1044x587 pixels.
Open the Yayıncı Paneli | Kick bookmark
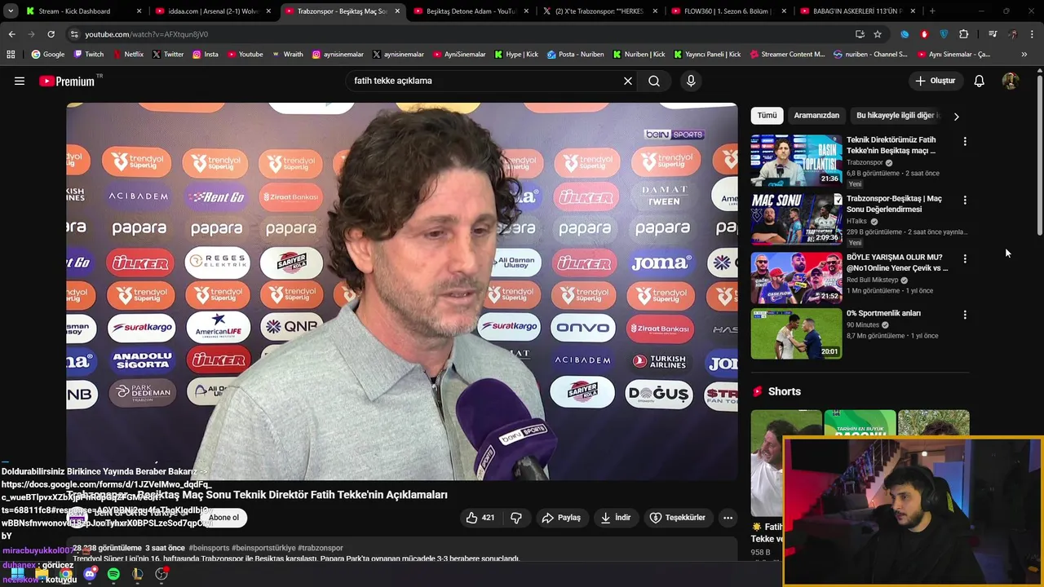[x=707, y=54]
